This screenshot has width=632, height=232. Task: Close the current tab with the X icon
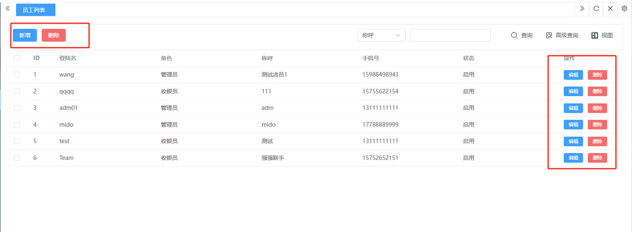coord(610,8)
